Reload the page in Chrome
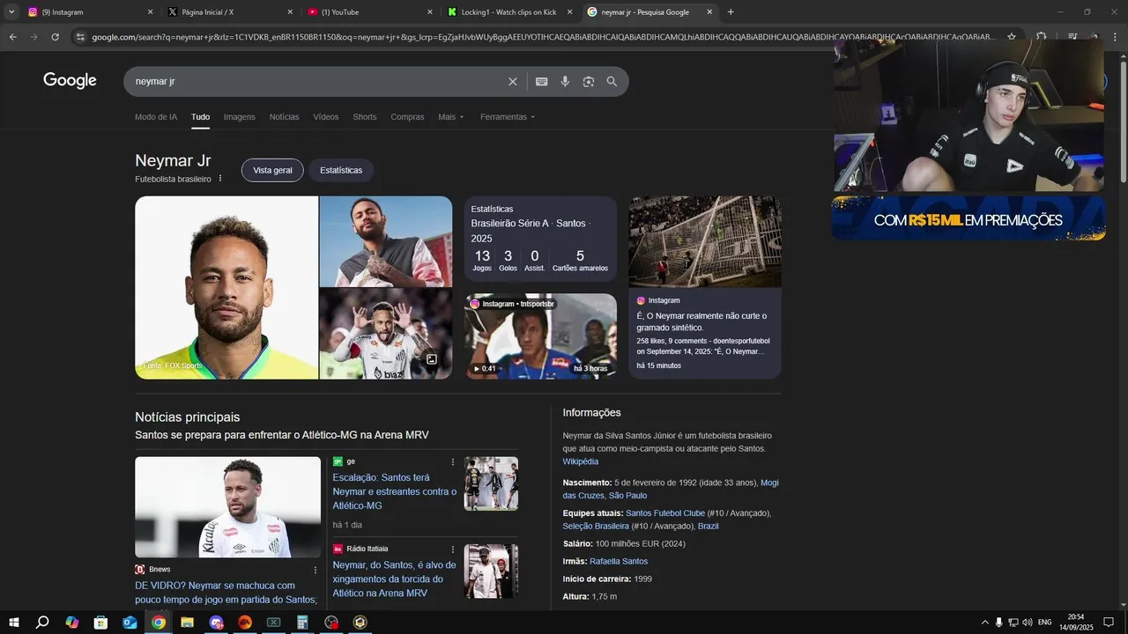 tap(55, 37)
